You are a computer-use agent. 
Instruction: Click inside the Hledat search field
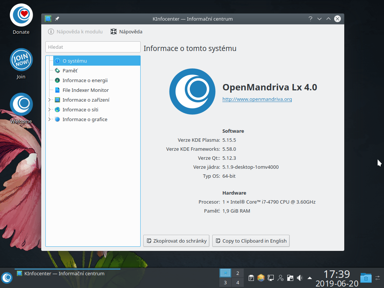[x=93, y=46]
